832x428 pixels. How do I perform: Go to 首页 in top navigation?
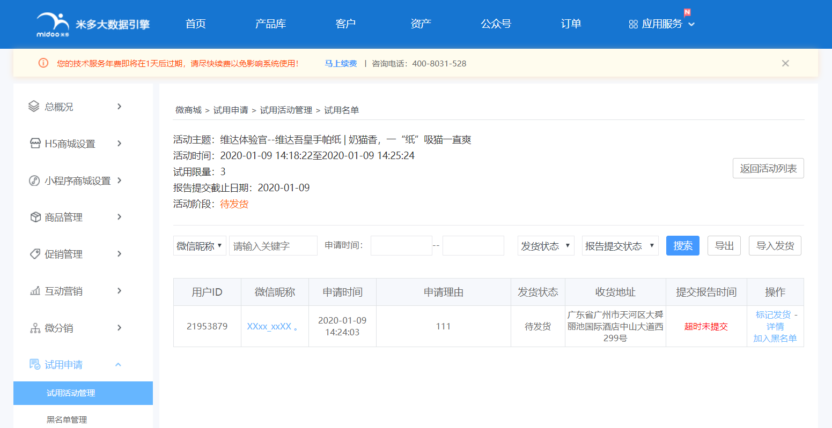pyautogui.click(x=196, y=24)
